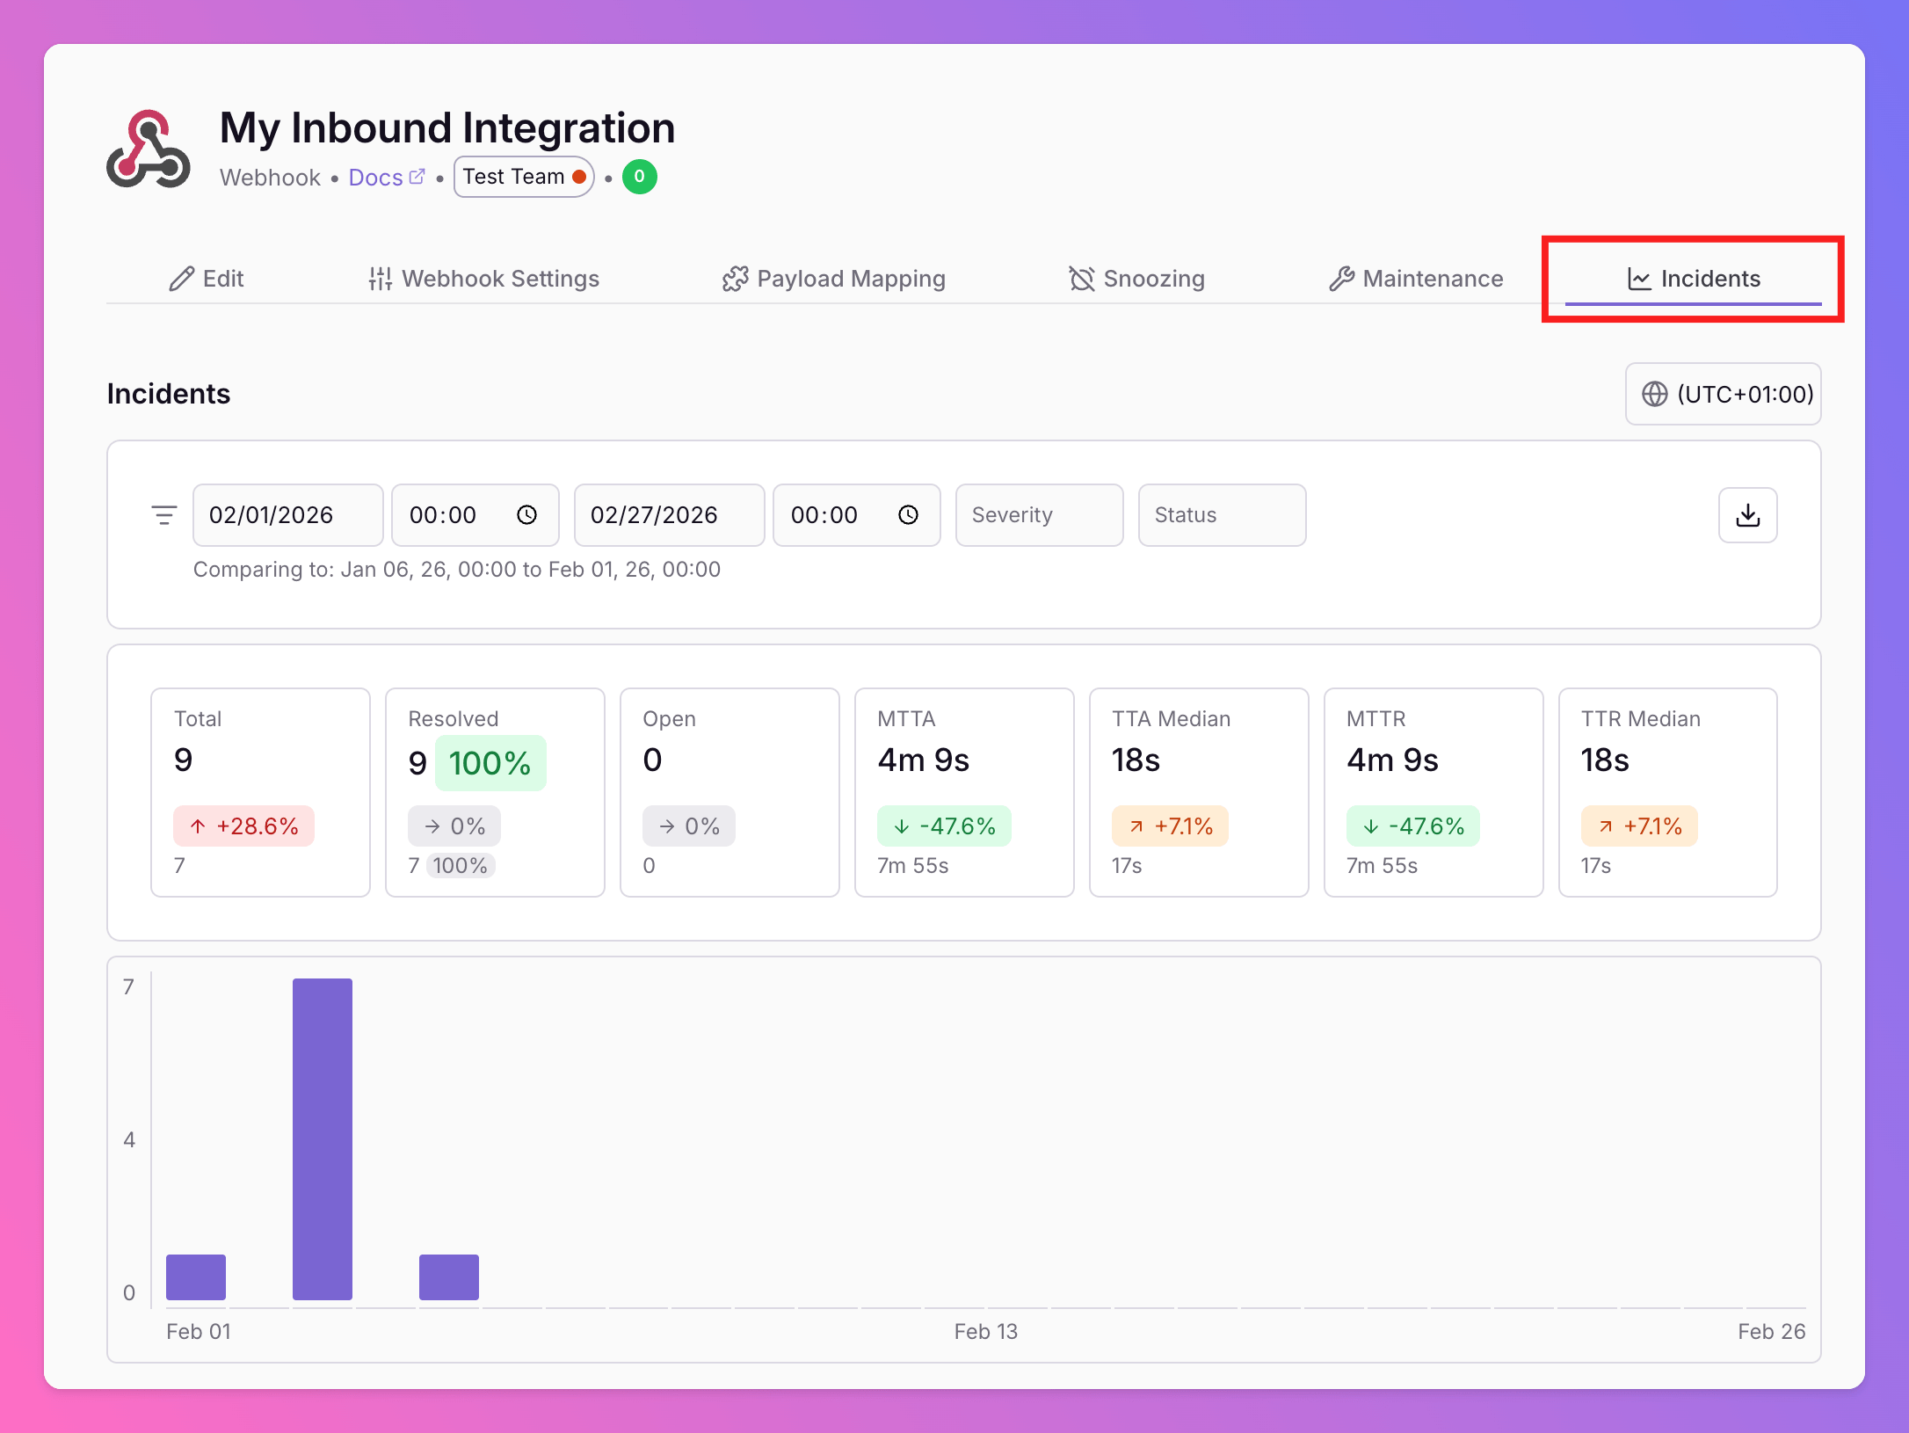Image resolution: width=1909 pixels, height=1433 pixels.
Task: Go to the Snoozing tab
Action: tap(1136, 279)
